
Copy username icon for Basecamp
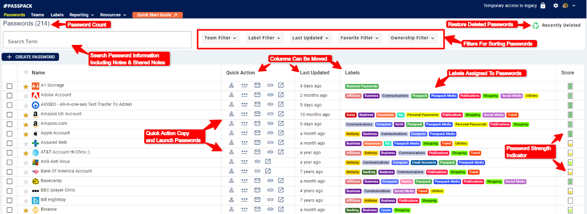(231, 181)
